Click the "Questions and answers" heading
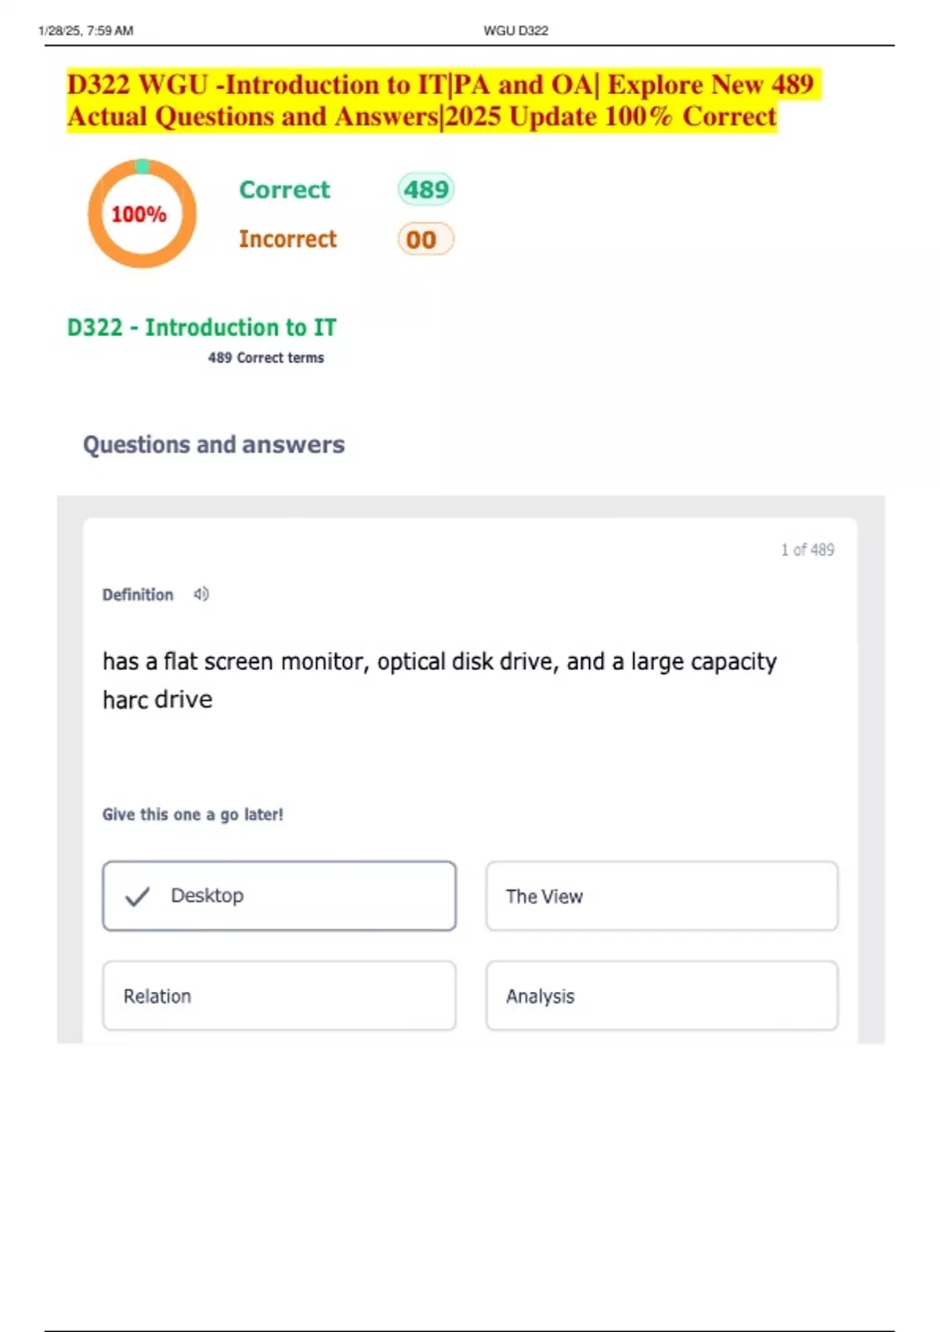The width and height of the screenshot is (940, 1332). 214,444
